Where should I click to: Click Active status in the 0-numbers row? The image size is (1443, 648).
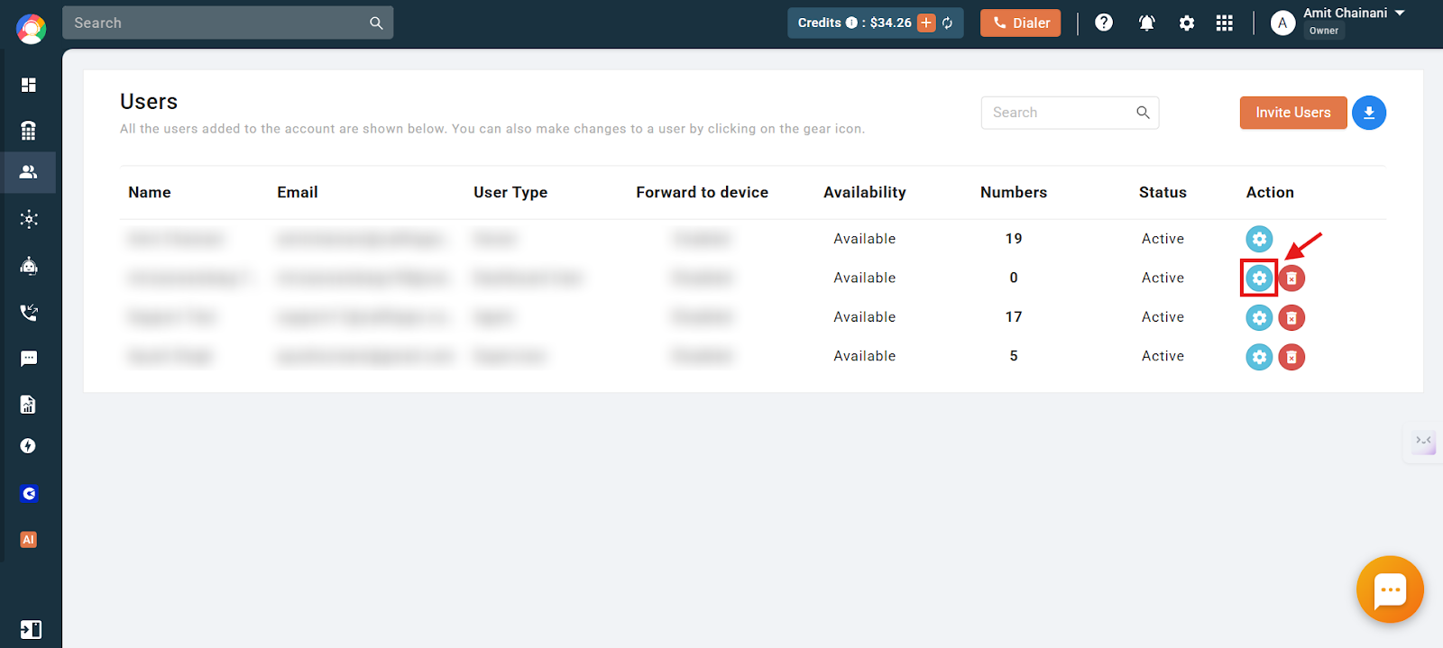1163,278
